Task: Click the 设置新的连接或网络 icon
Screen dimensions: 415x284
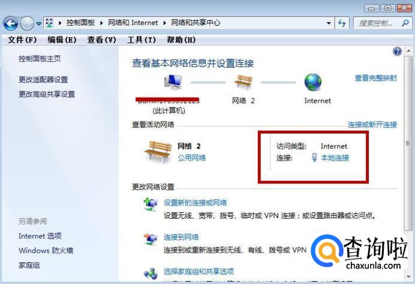Action: coord(151,205)
